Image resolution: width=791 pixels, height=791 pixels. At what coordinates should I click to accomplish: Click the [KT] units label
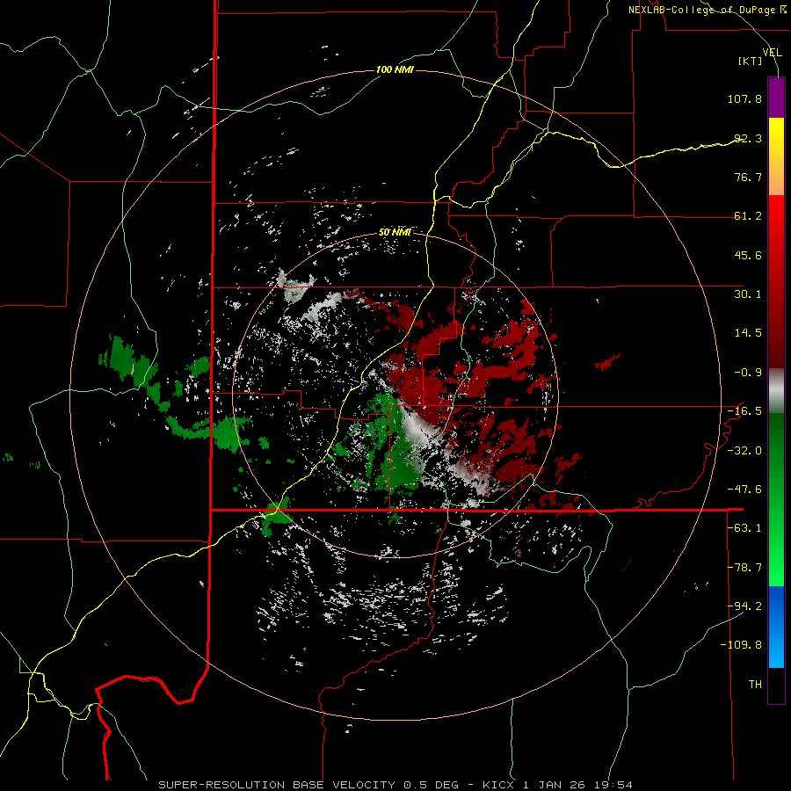point(751,61)
